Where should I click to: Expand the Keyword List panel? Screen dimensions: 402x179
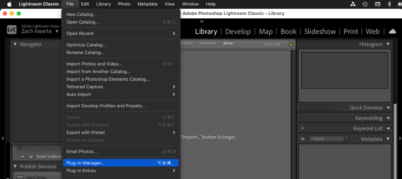click(x=387, y=128)
